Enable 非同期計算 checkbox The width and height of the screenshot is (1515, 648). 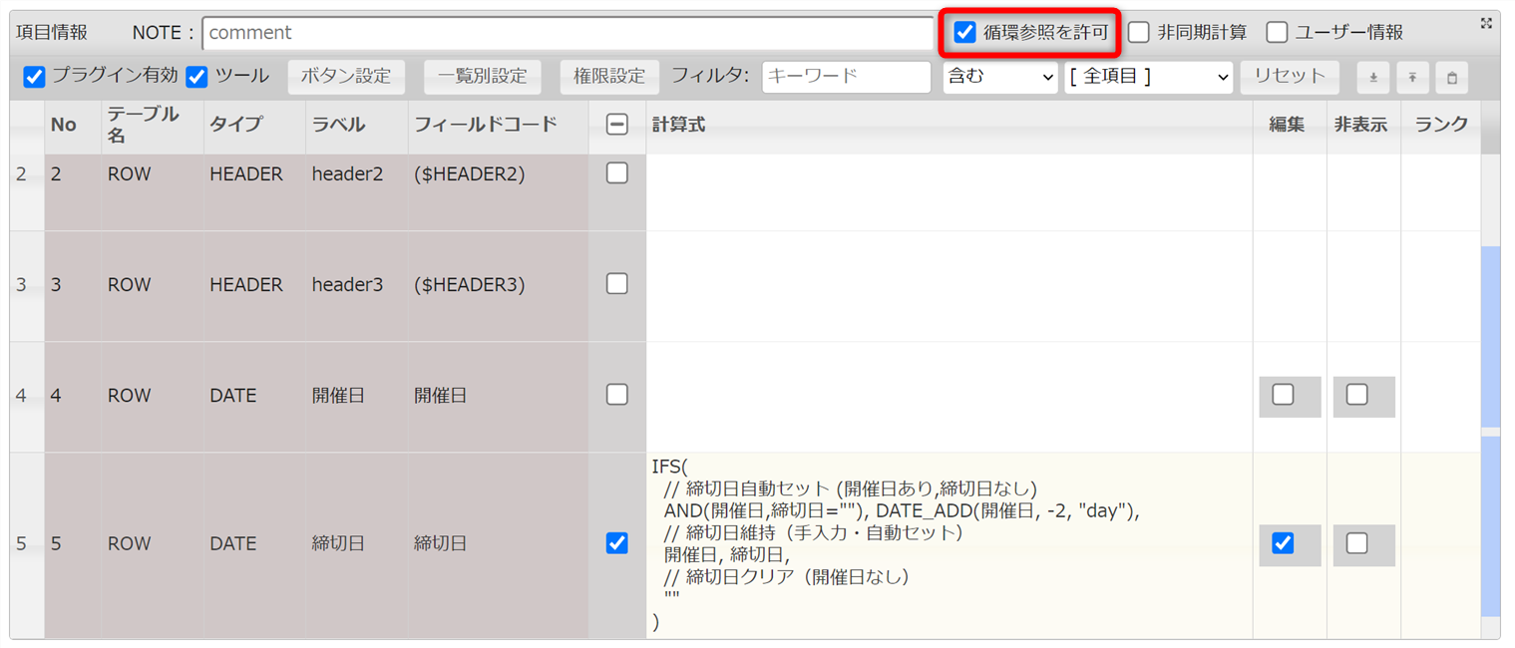[1139, 33]
